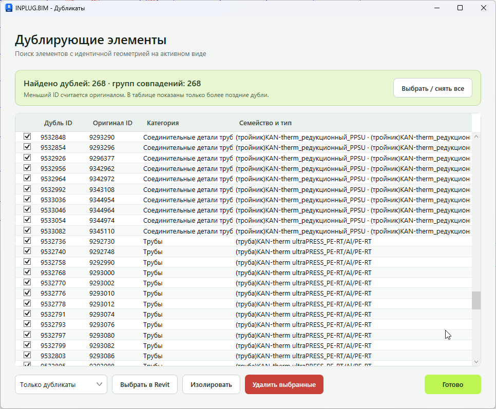Image resolution: width=496 pixels, height=409 pixels.
Task: Click 'Трубы' category in row 9532740
Action: click(153, 252)
